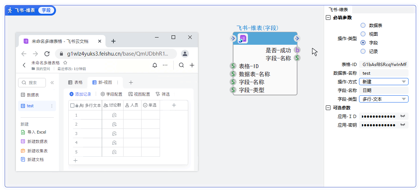419x192 pixels.
Task: Click the input flow arrow port on the node
Action: 233,39
